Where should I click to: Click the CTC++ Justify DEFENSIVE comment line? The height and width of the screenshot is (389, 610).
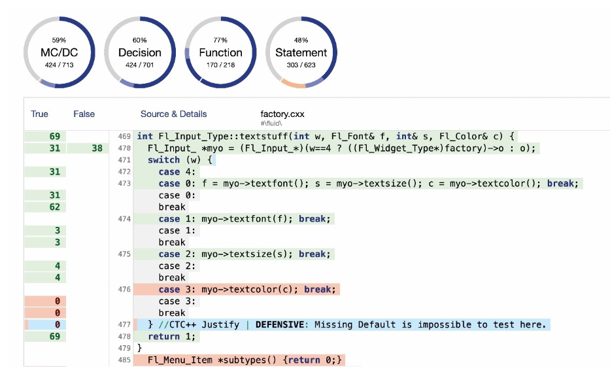pyautogui.click(x=347, y=325)
